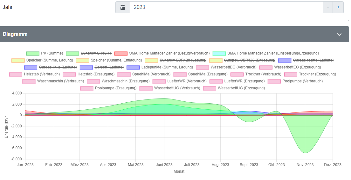Click the calendar icon beside year field
The height and width of the screenshot is (180, 351).
click(x=123, y=7)
